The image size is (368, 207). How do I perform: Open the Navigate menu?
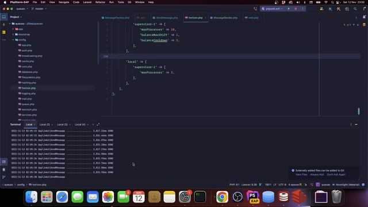[64, 2]
